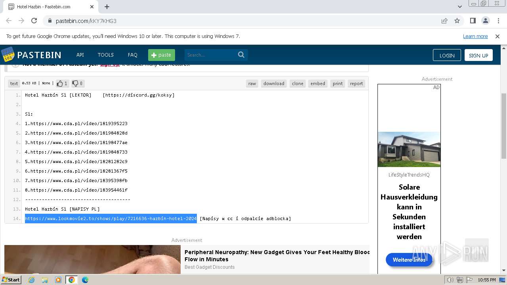Screen dimensions: 507x285
Task: Create a new paste with the green button
Action: click(162, 55)
